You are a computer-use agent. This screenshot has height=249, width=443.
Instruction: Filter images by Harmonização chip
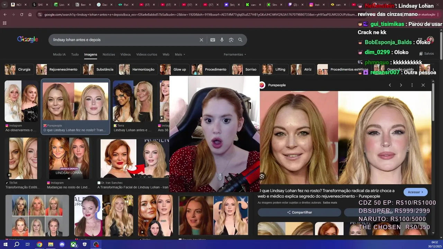[138, 70]
